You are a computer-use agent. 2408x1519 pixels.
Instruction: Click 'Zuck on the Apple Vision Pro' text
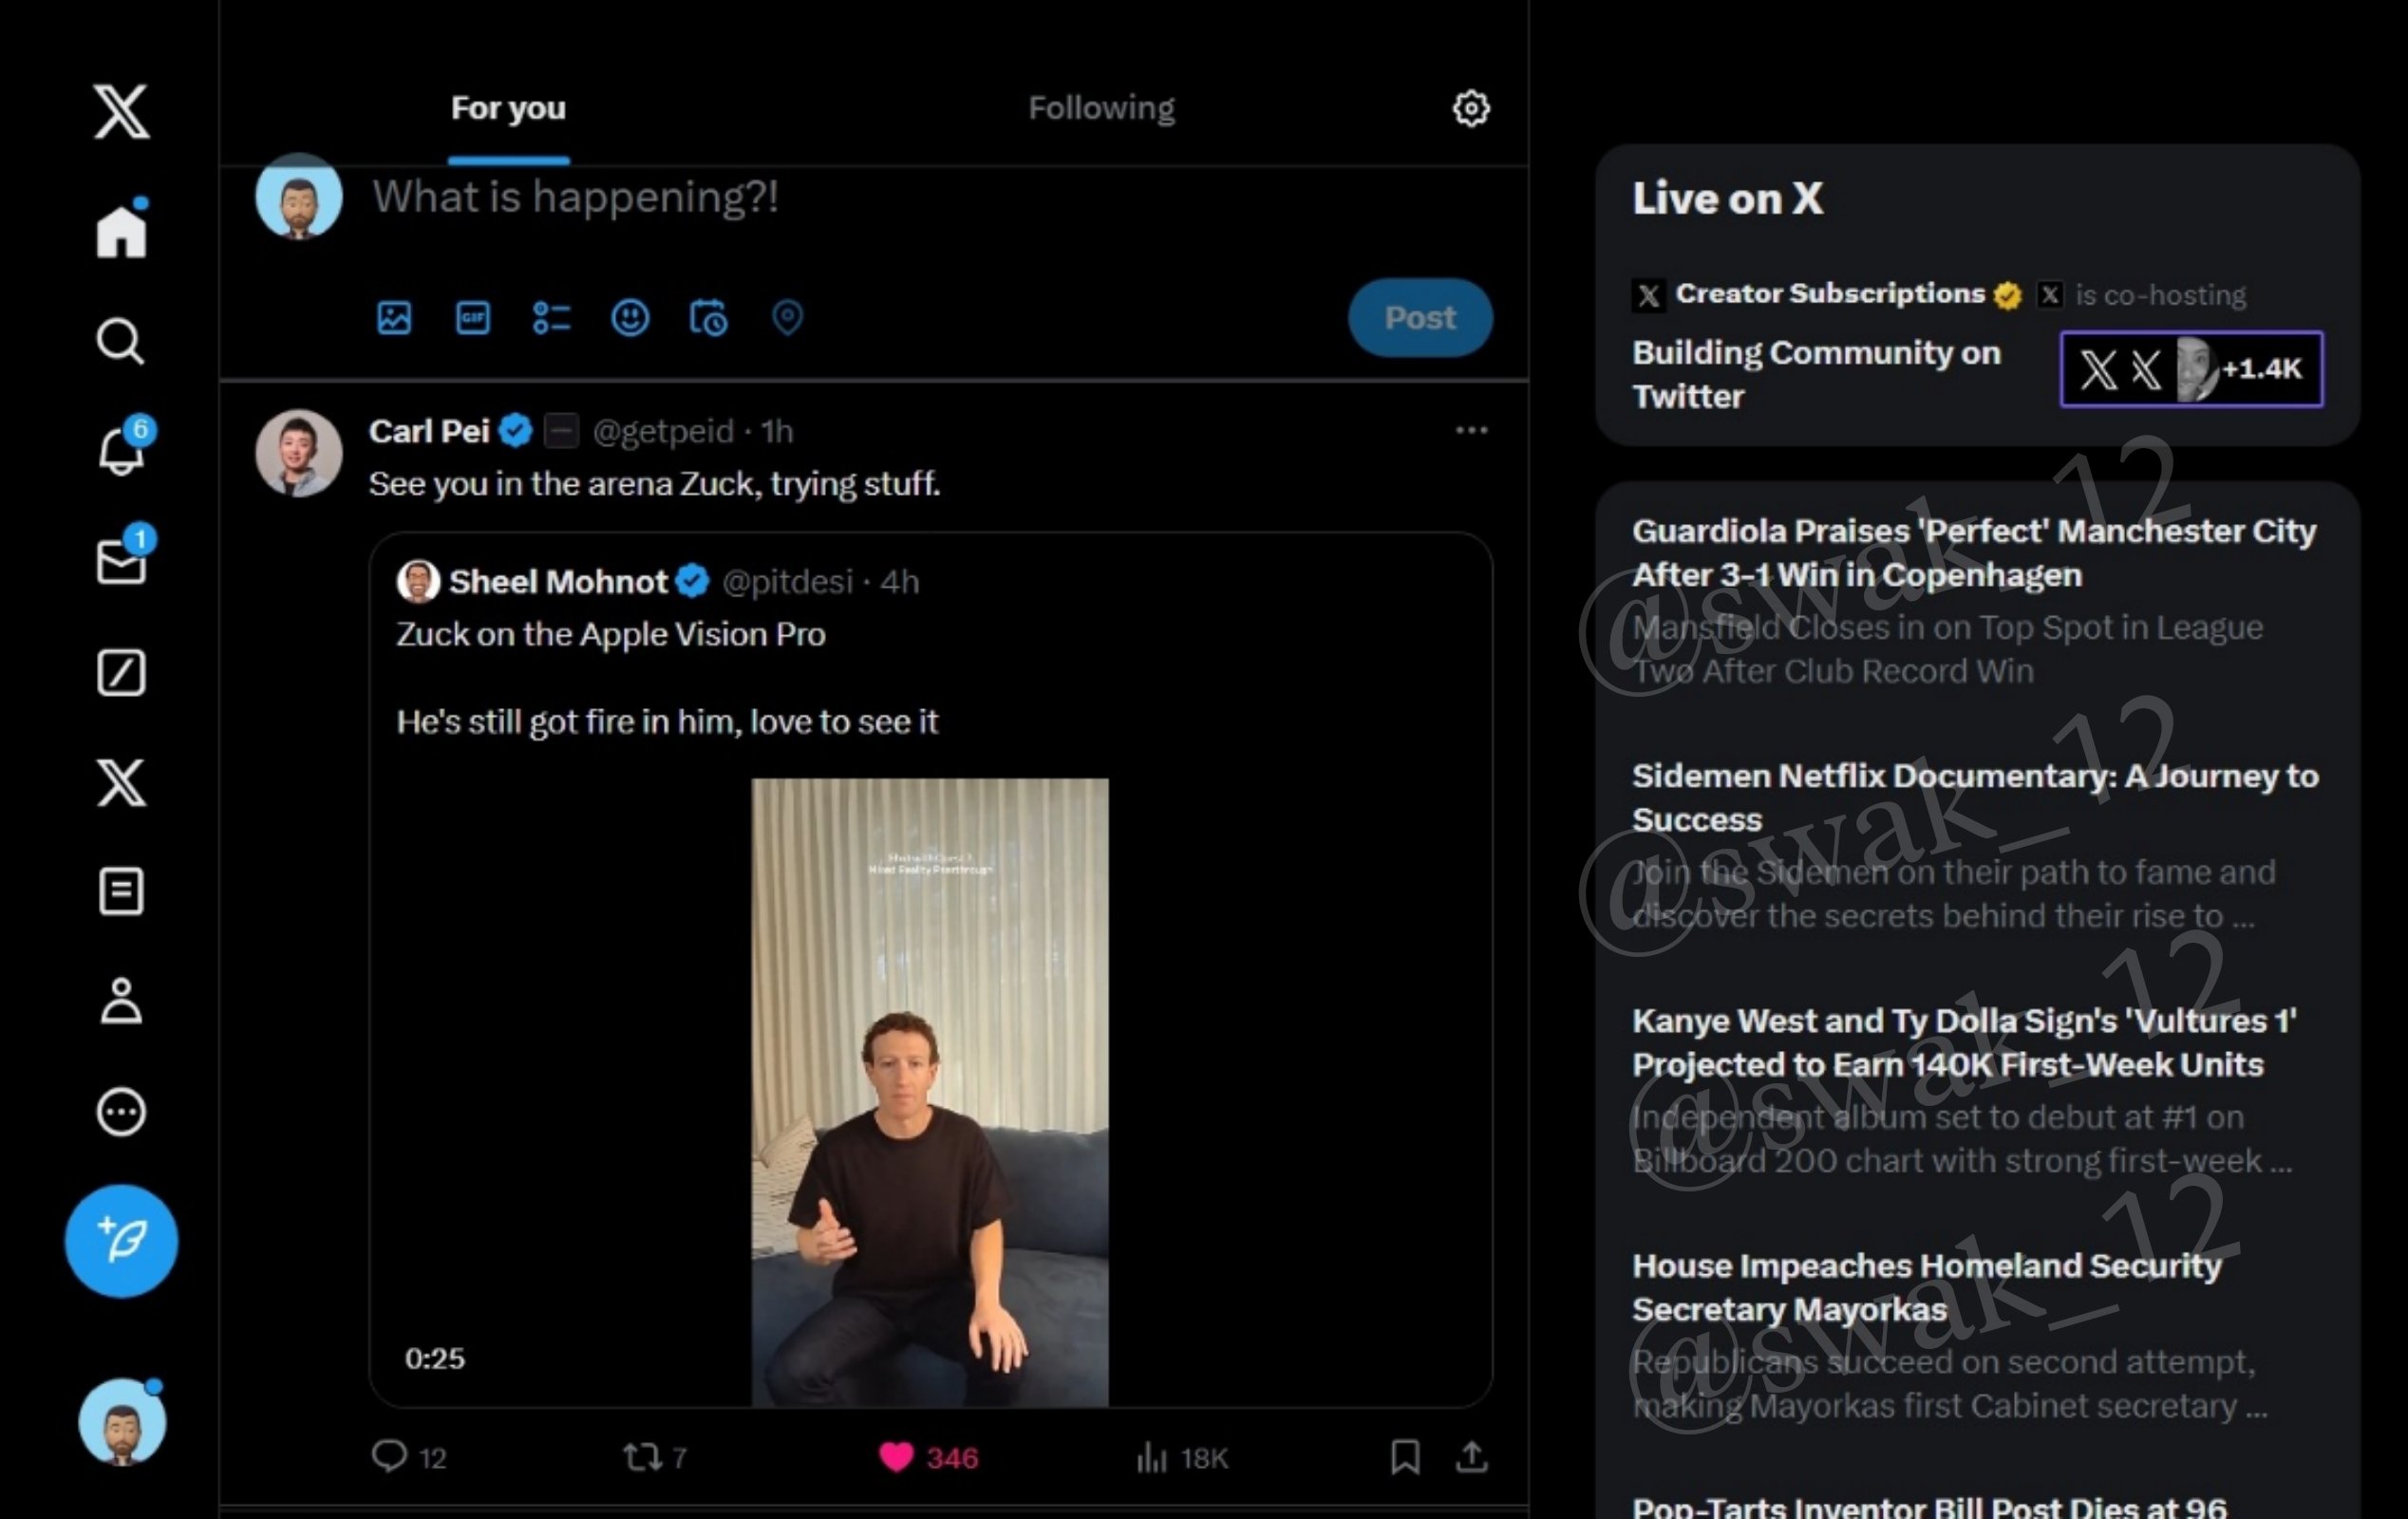[611, 635]
